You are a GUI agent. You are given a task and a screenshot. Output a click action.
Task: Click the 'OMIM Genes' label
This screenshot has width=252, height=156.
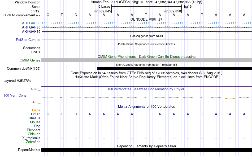tap(30, 60)
